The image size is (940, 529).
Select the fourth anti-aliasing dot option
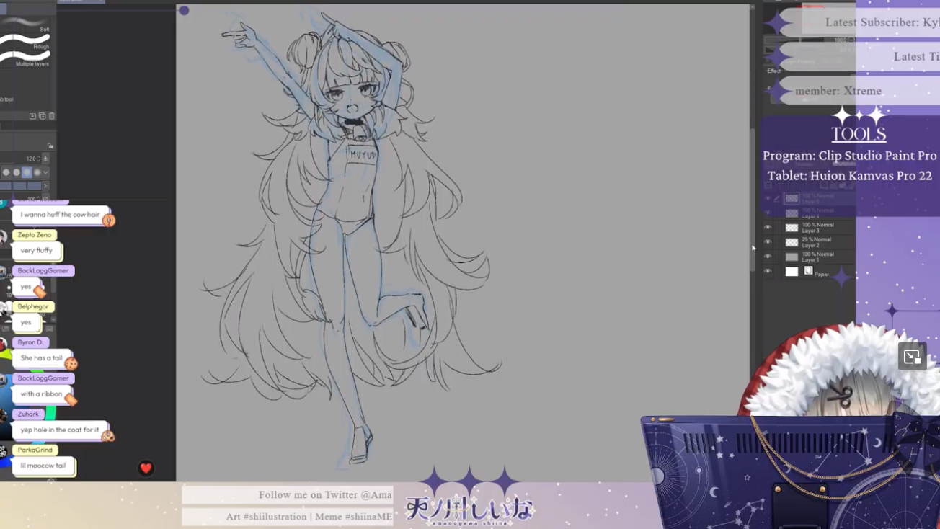click(37, 172)
